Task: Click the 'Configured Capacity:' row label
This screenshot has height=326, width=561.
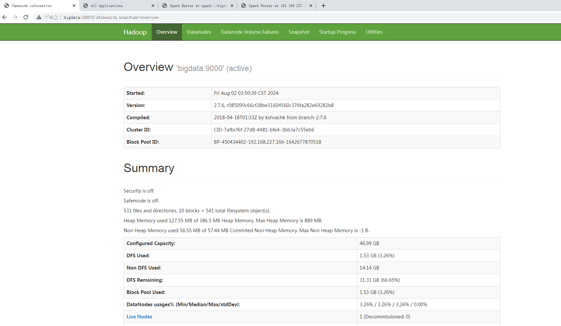Action: point(151,243)
